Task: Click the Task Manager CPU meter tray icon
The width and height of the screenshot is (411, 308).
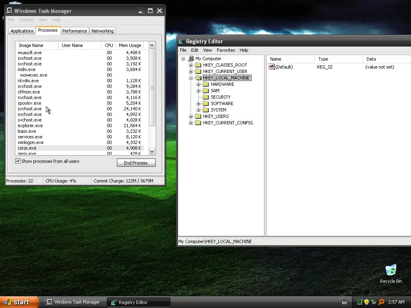Action: (360, 302)
